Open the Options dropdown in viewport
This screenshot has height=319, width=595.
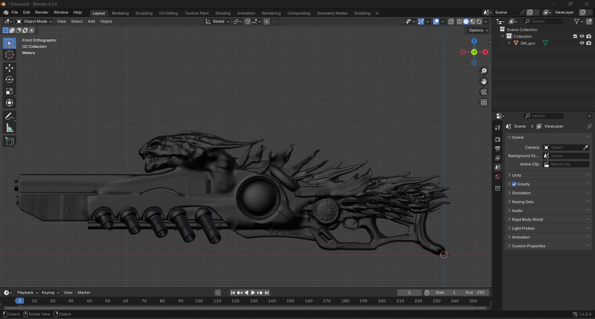[x=478, y=30]
